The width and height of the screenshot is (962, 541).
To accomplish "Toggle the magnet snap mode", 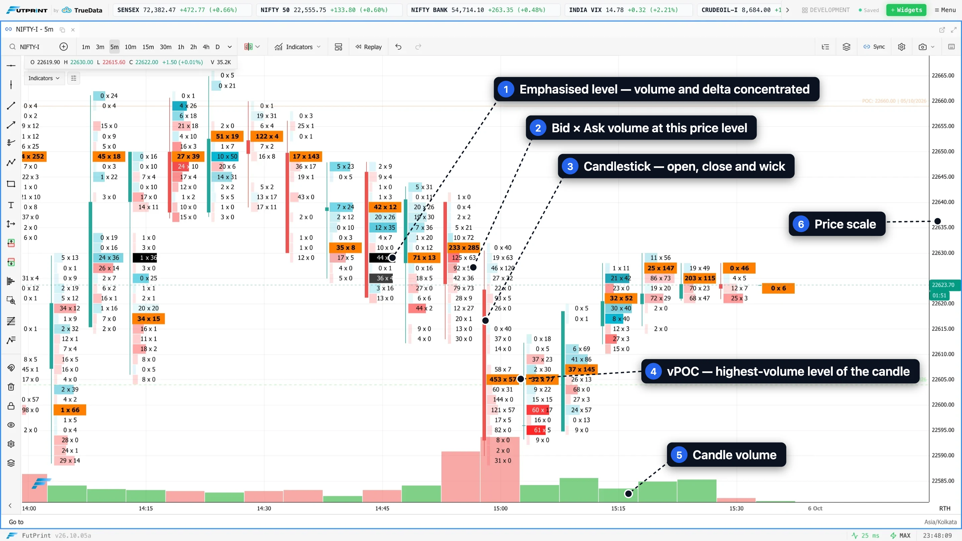I will pyautogui.click(x=11, y=368).
